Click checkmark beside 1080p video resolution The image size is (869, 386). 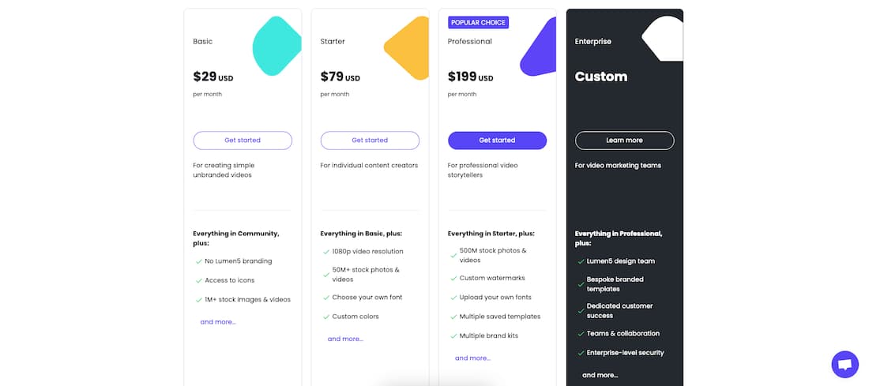[325, 252]
